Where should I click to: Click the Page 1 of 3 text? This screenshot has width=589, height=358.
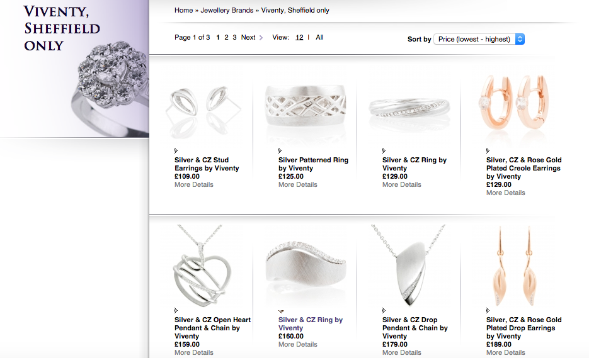click(x=192, y=37)
